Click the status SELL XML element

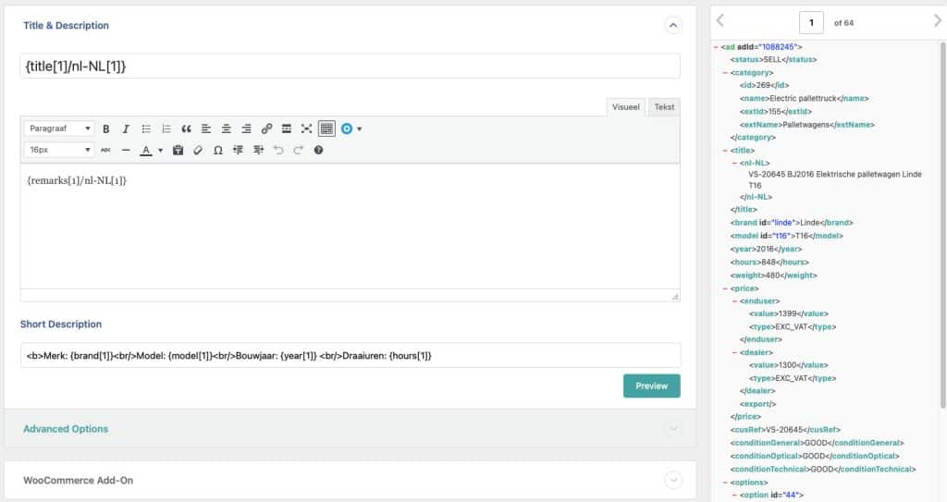coord(773,60)
